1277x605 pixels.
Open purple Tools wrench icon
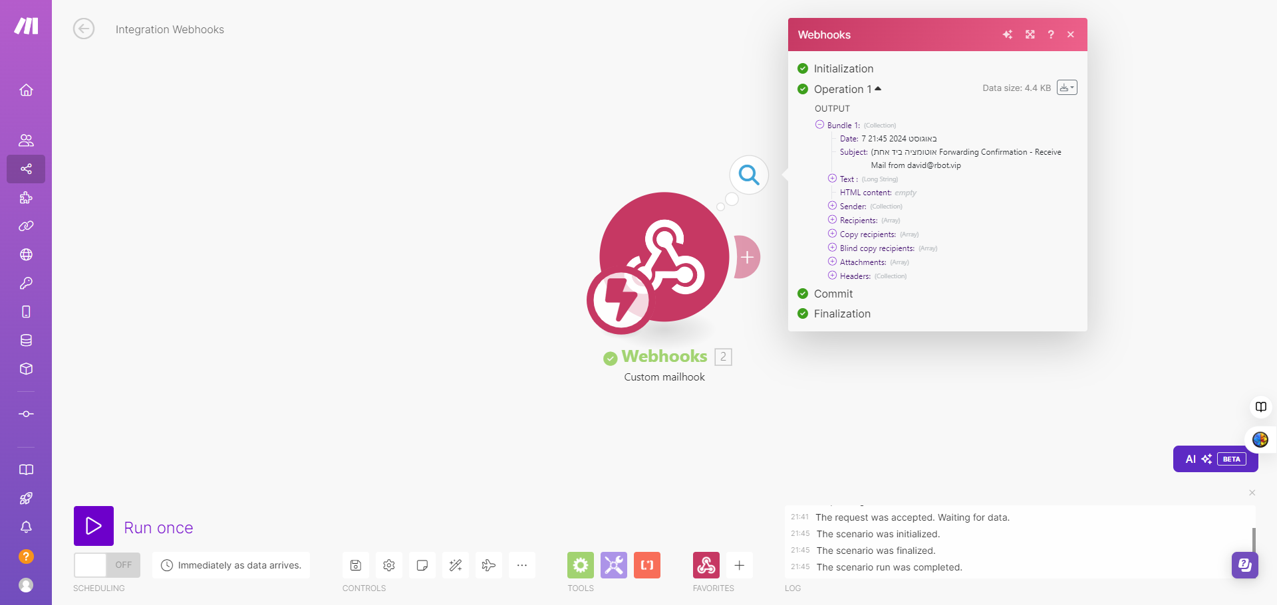614,565
